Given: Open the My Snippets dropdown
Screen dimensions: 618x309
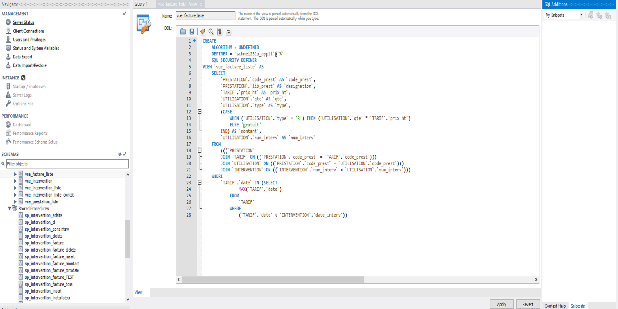Looking at the screenshot, I should coord(581,15).
